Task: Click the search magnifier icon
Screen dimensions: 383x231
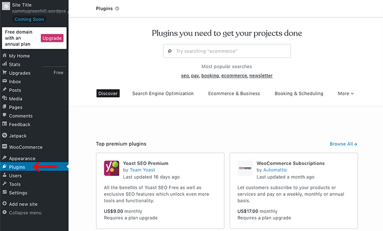Action: pos(170,51)
